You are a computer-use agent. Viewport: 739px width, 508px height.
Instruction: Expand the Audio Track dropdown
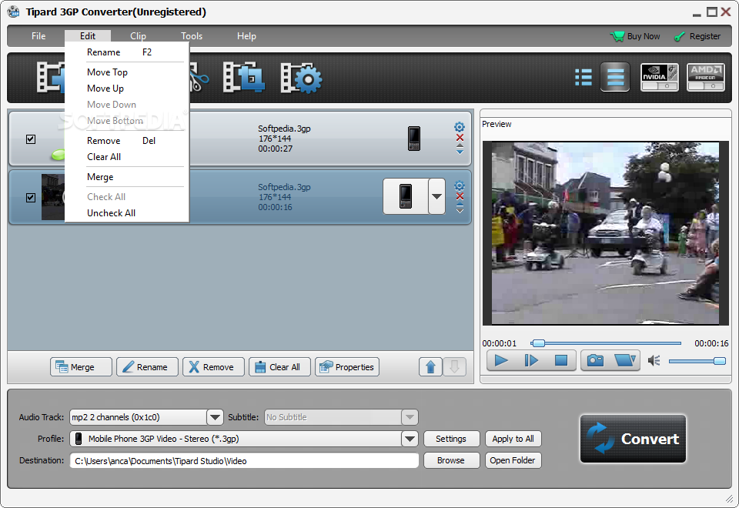215,417
